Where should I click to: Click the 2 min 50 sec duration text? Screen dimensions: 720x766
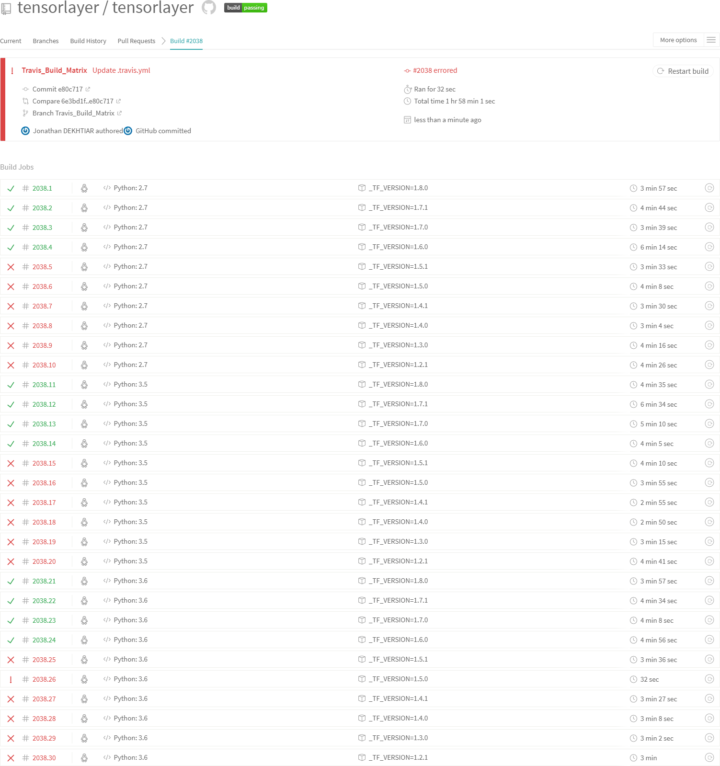(x=659, y=522)
